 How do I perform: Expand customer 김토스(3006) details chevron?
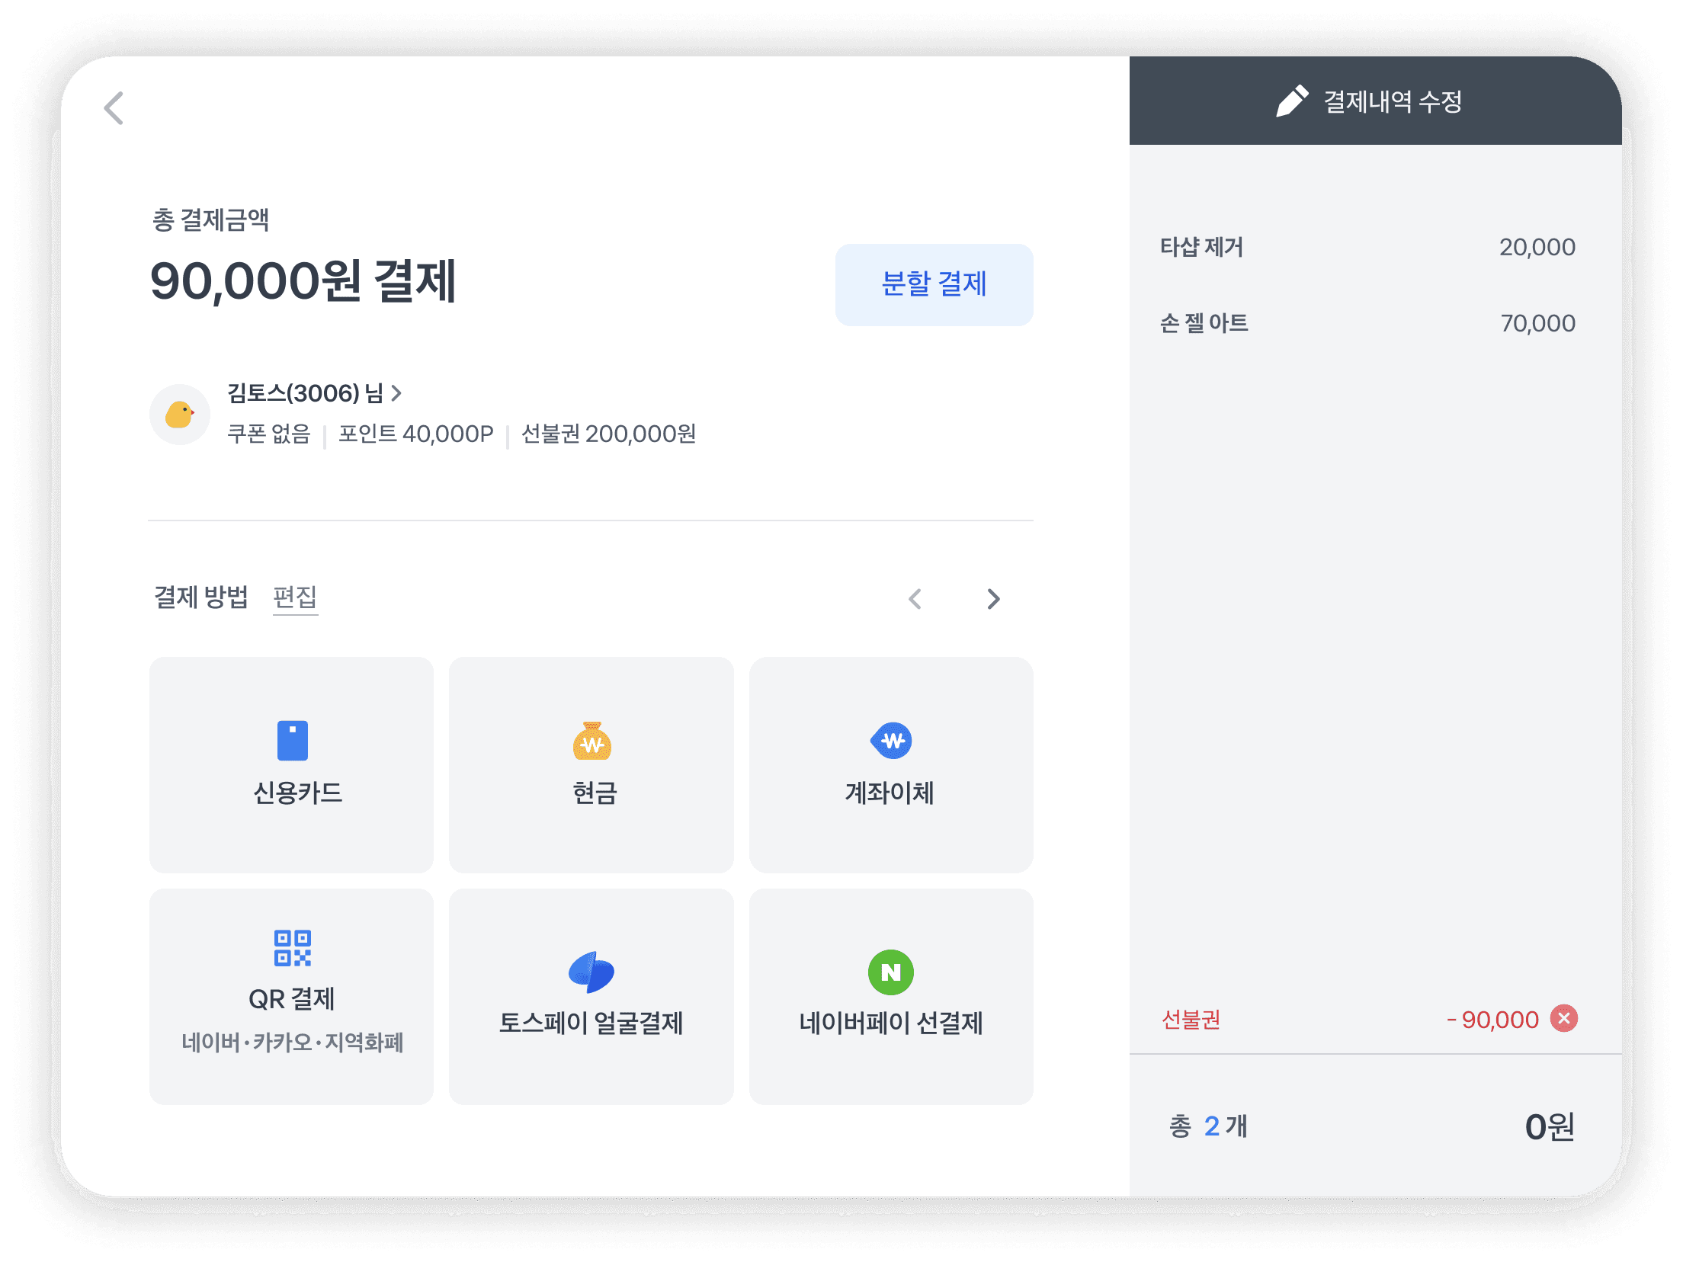(x=396, y=393)
